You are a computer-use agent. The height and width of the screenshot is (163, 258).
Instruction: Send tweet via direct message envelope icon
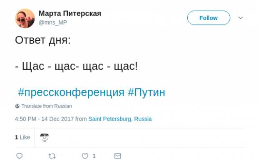tap(117, 156)
